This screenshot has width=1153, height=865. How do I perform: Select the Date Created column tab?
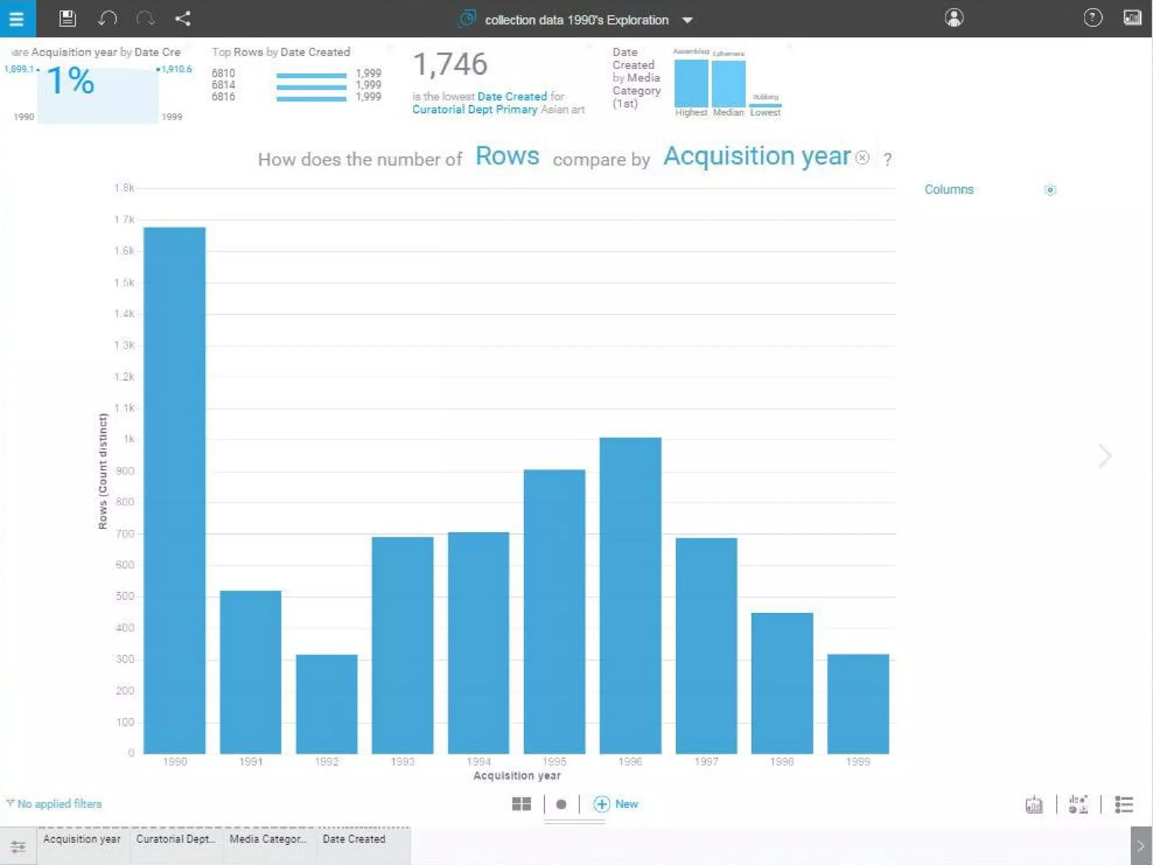click(x=354, y=839)
